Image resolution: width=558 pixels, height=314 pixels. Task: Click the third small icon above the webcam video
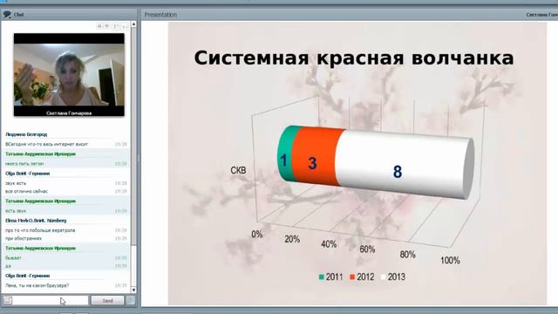[116, 26]
